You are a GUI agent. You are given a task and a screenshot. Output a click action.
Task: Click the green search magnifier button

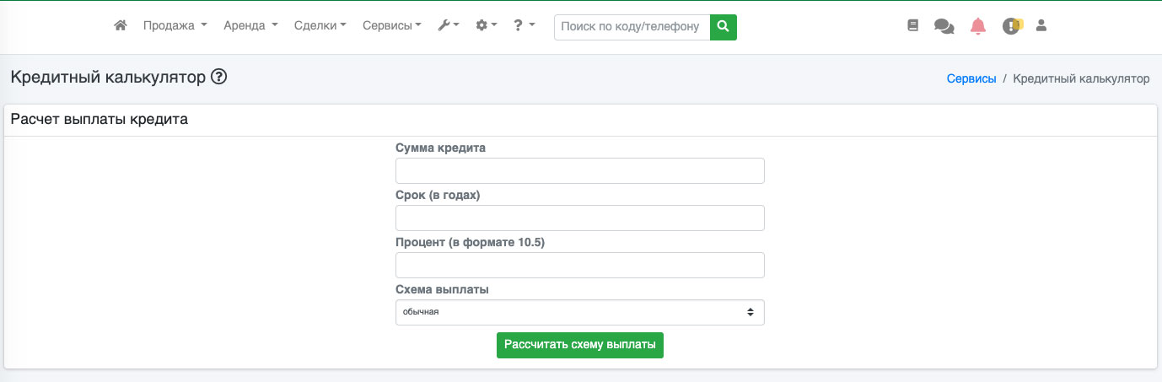click(723, 27)
